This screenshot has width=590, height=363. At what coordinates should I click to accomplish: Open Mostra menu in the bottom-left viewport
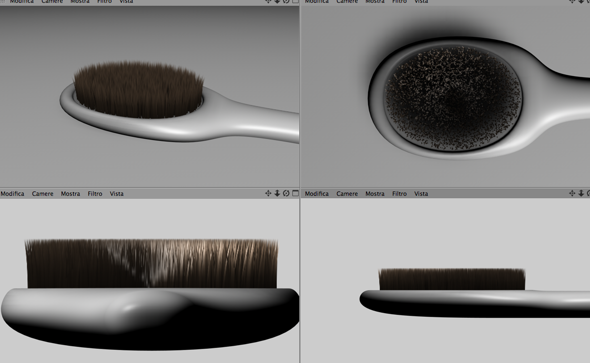click(70, 194)
